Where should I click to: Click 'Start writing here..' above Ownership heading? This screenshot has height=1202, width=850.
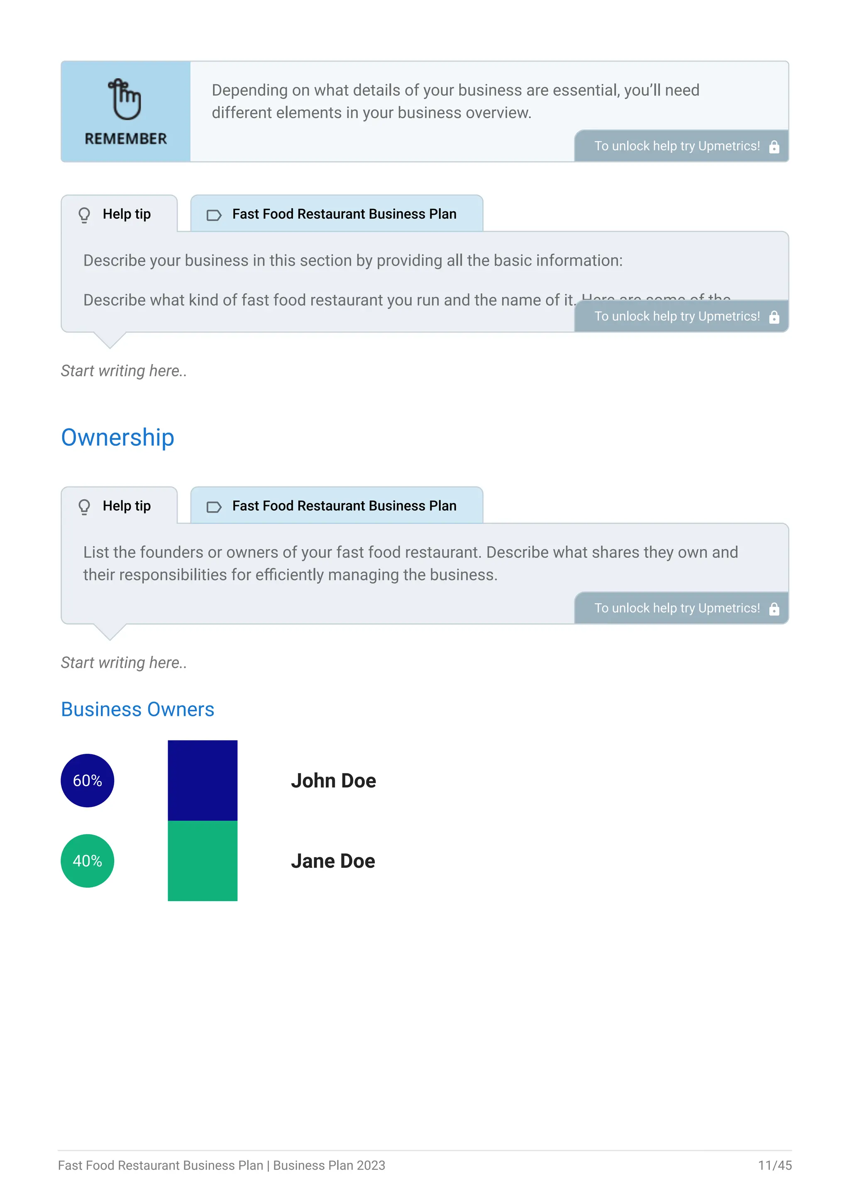tap(124, 371)
